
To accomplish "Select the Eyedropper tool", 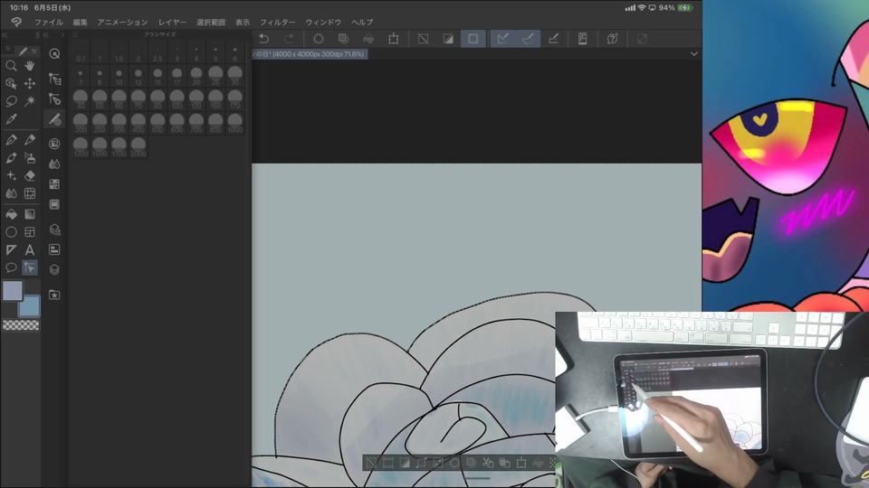I will click(x=11, y=119).
